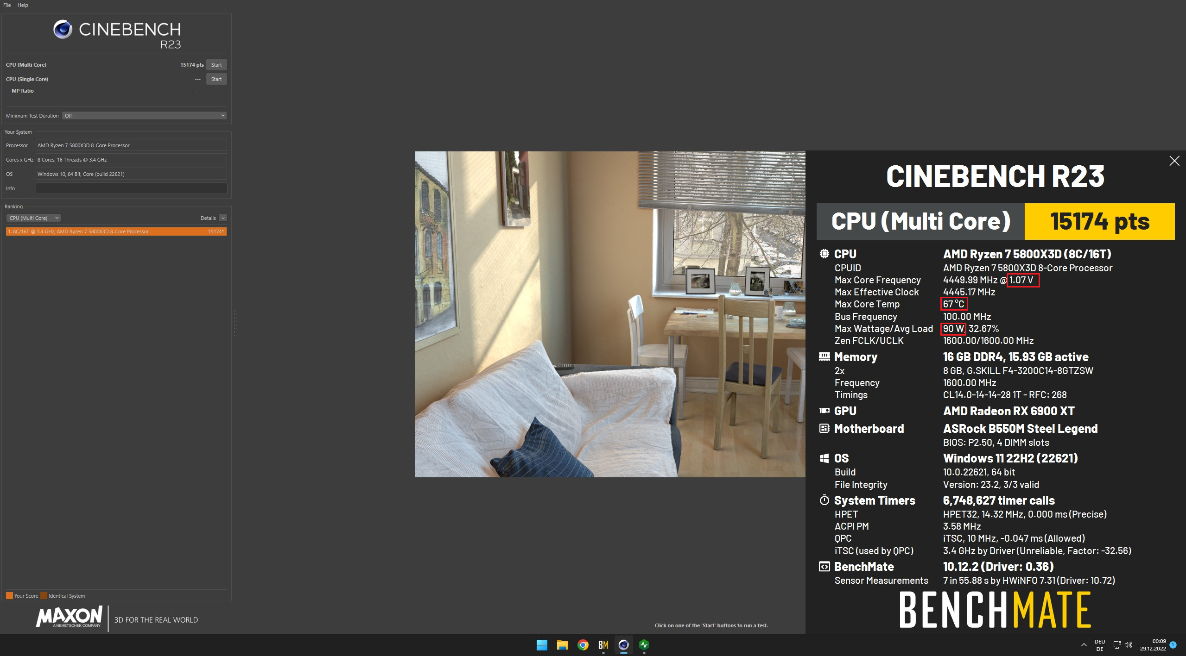This screenshot has height=656, width=1186.
Task: Open the CPU (Multi Core) ranking dropdown
Action: click(x=34, y=218)
